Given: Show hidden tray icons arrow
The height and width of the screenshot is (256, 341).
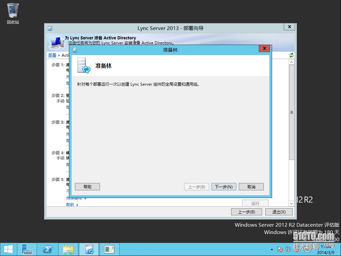Looking at the screenshot, I should click(x=272, y=249).
